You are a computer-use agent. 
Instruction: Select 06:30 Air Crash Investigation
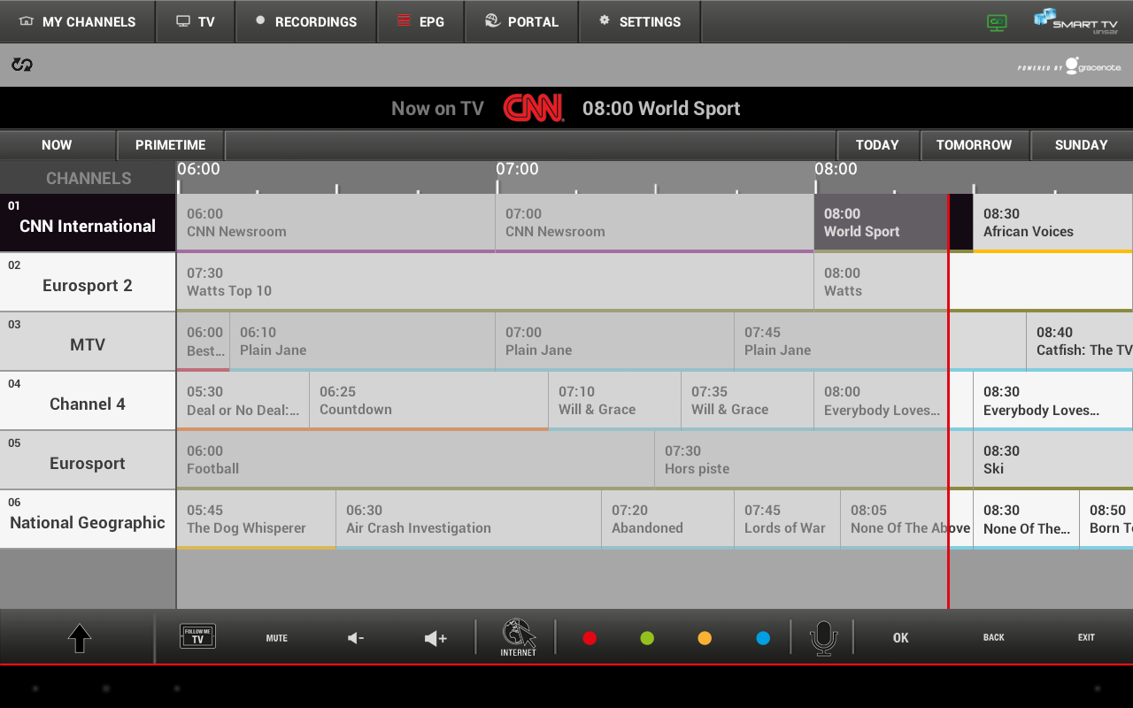[x=468, y=519]
